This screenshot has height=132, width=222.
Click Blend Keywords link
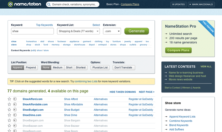click(179, 125)
